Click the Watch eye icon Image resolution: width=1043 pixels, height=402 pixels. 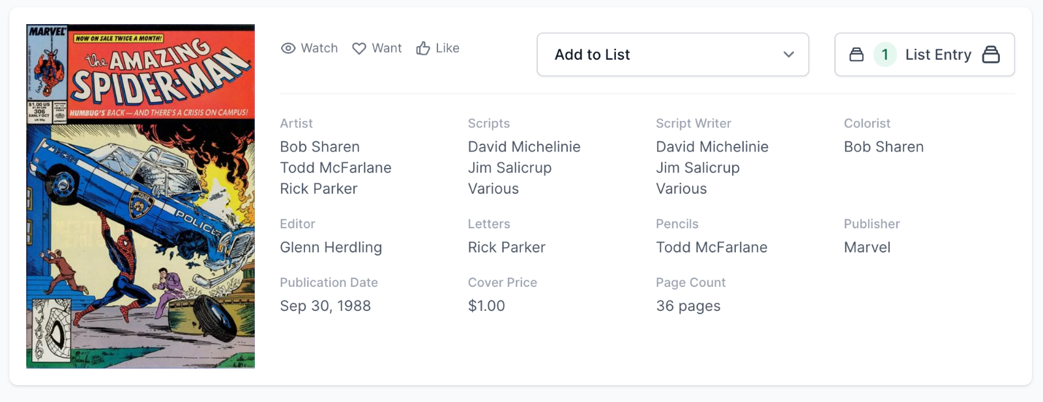(288, 48)
